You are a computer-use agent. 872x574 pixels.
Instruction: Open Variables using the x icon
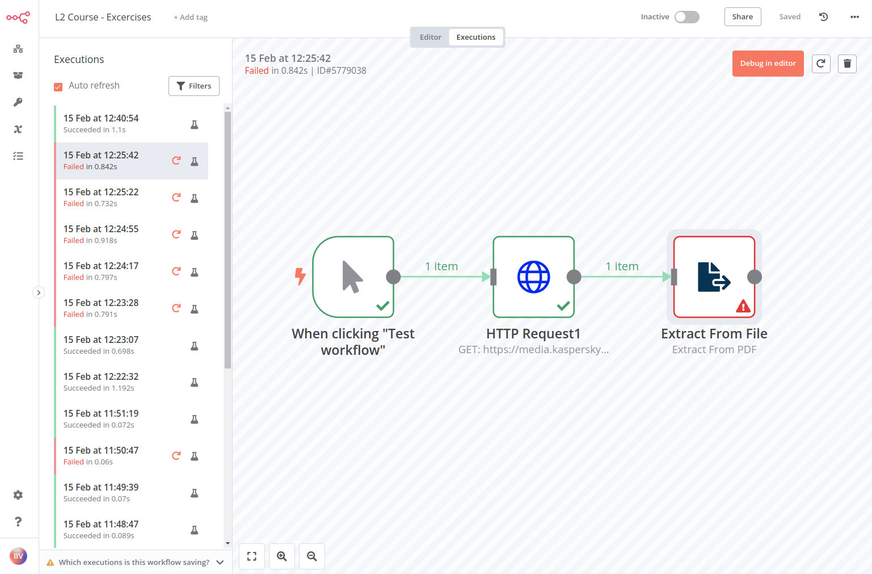(18, 129)
